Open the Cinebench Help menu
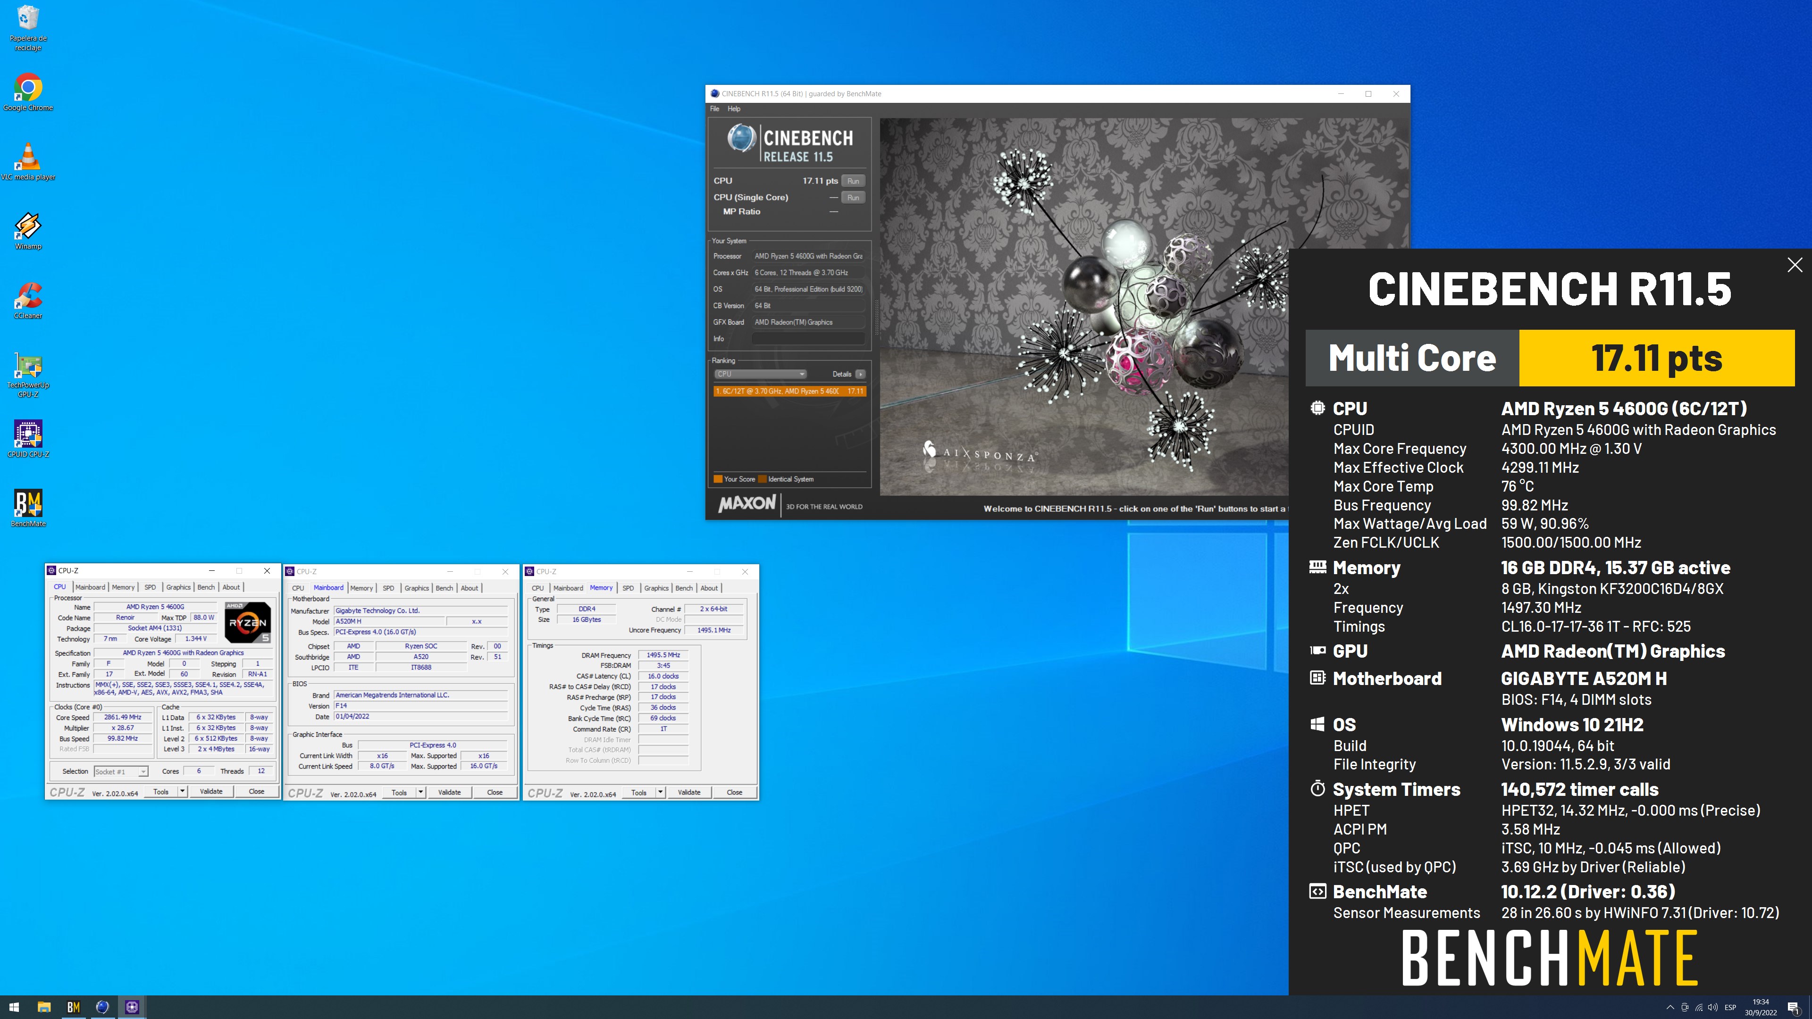This screenshot has height=1019, width=1812. tap(734, 109)
